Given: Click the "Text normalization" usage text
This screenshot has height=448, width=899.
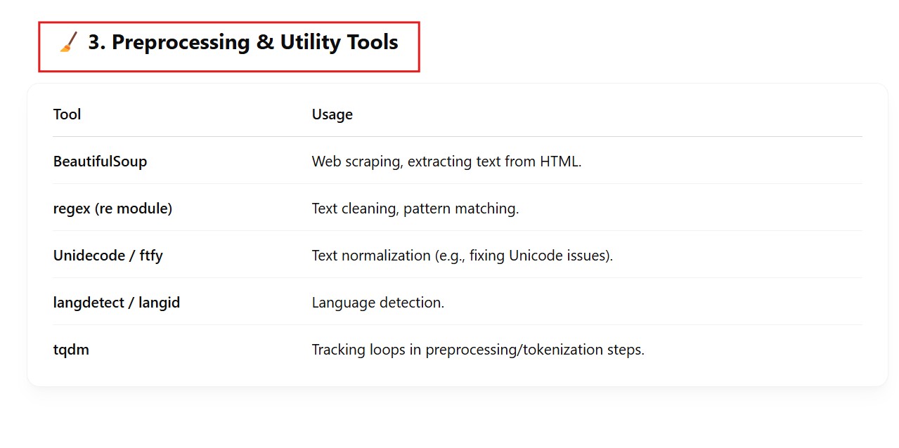Looking at the screenshot, I should click(x=370, y=256).
